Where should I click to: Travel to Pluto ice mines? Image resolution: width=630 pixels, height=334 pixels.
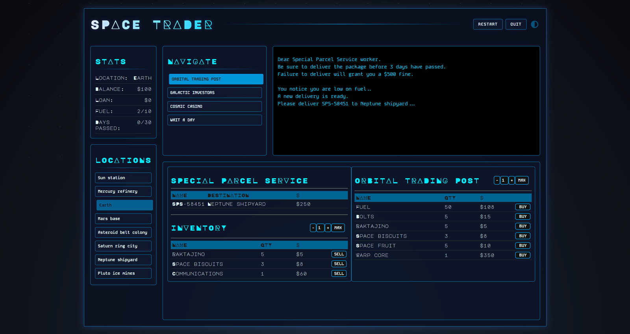click(123, 273)
